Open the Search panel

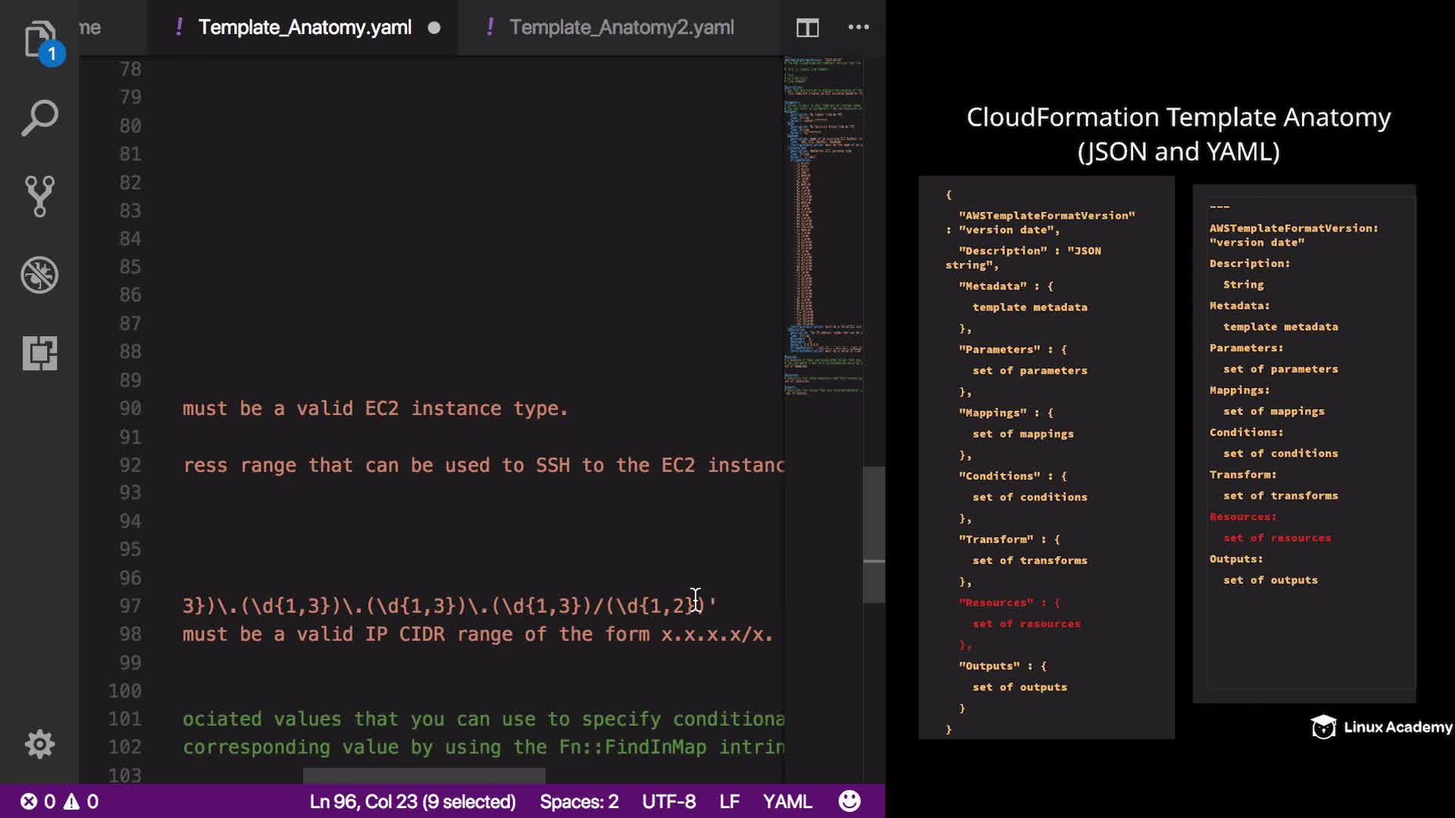click(39, 118)
